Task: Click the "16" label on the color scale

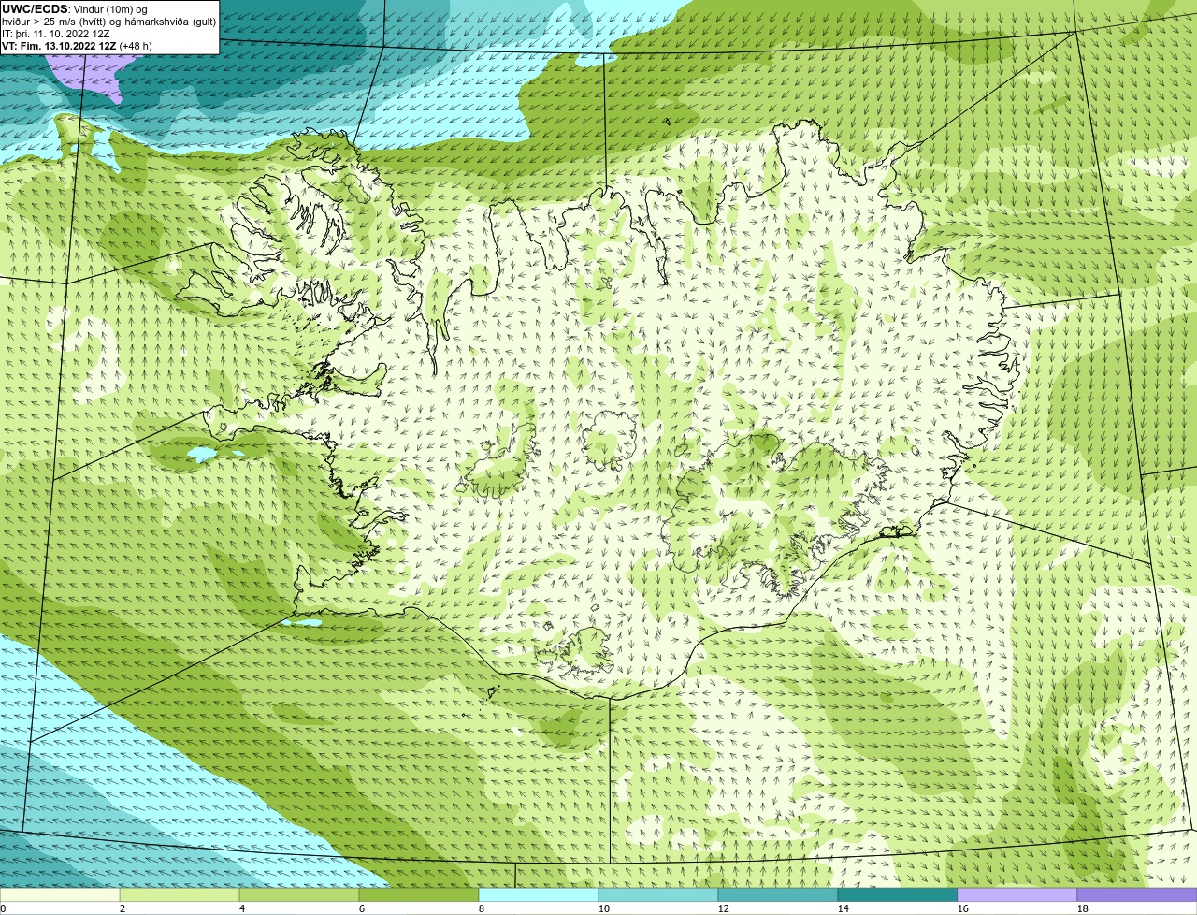Action: point(963,908)
